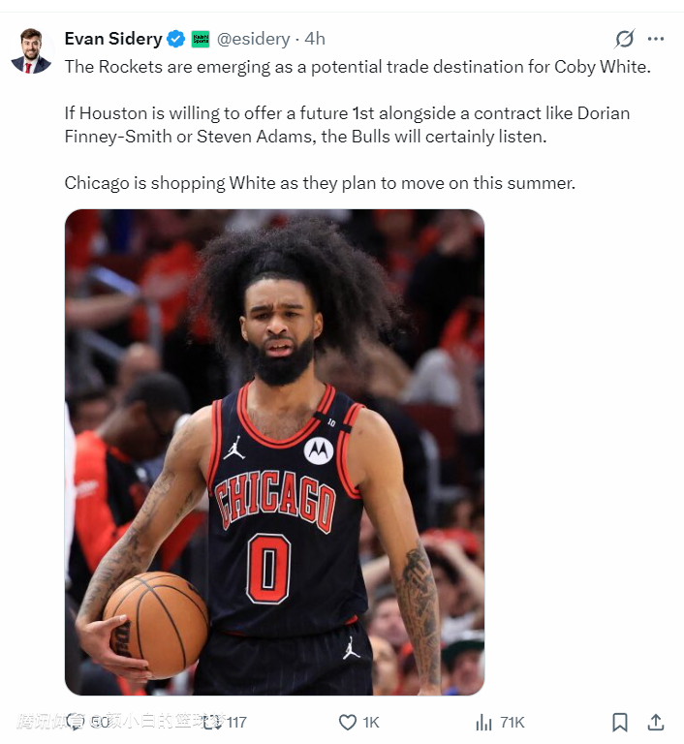Click the 1K likes count
684x744 pixels.
(371, 722)
